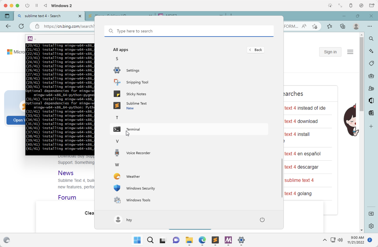Open Microsoft Edge from the taskbar
The height and width of the screenshot is (247, 378).
[x=202, y=240]
